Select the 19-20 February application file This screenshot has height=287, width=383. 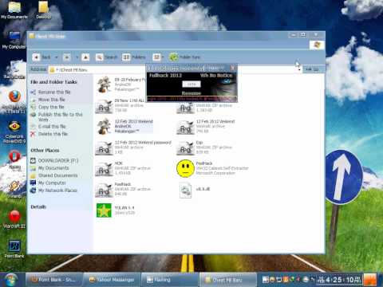pos(121,85)
